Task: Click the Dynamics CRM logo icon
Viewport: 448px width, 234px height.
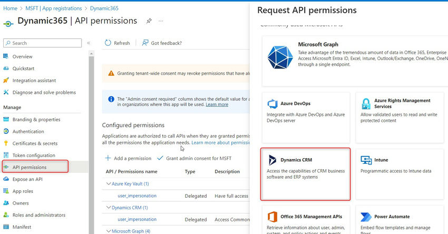Action: pyautogui.click(x=272, y=160)
